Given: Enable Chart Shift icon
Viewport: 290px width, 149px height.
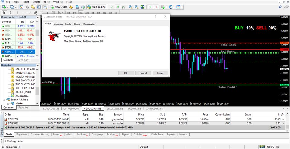Looking at the screenshot, I should click(156, 7).
